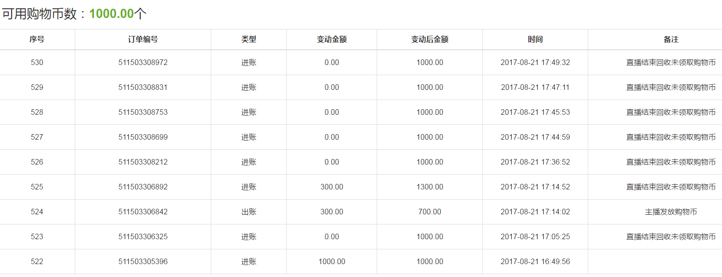Click the 1300.00 post-change amount
The height and width of the screenshot is (277, 722).
tap(430, 187)
